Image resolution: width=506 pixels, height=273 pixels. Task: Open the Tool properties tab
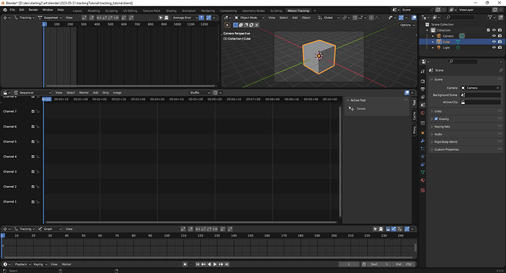click(x=422, y=72)
